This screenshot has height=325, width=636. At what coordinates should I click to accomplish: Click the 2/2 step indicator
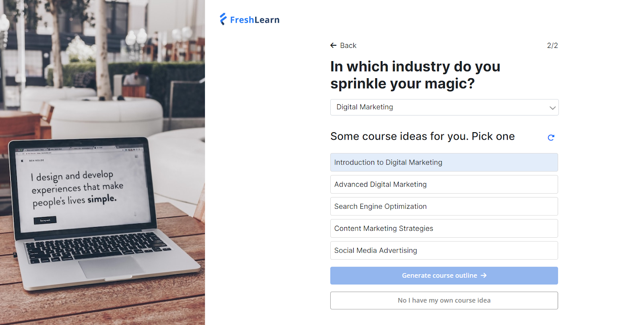552,46
